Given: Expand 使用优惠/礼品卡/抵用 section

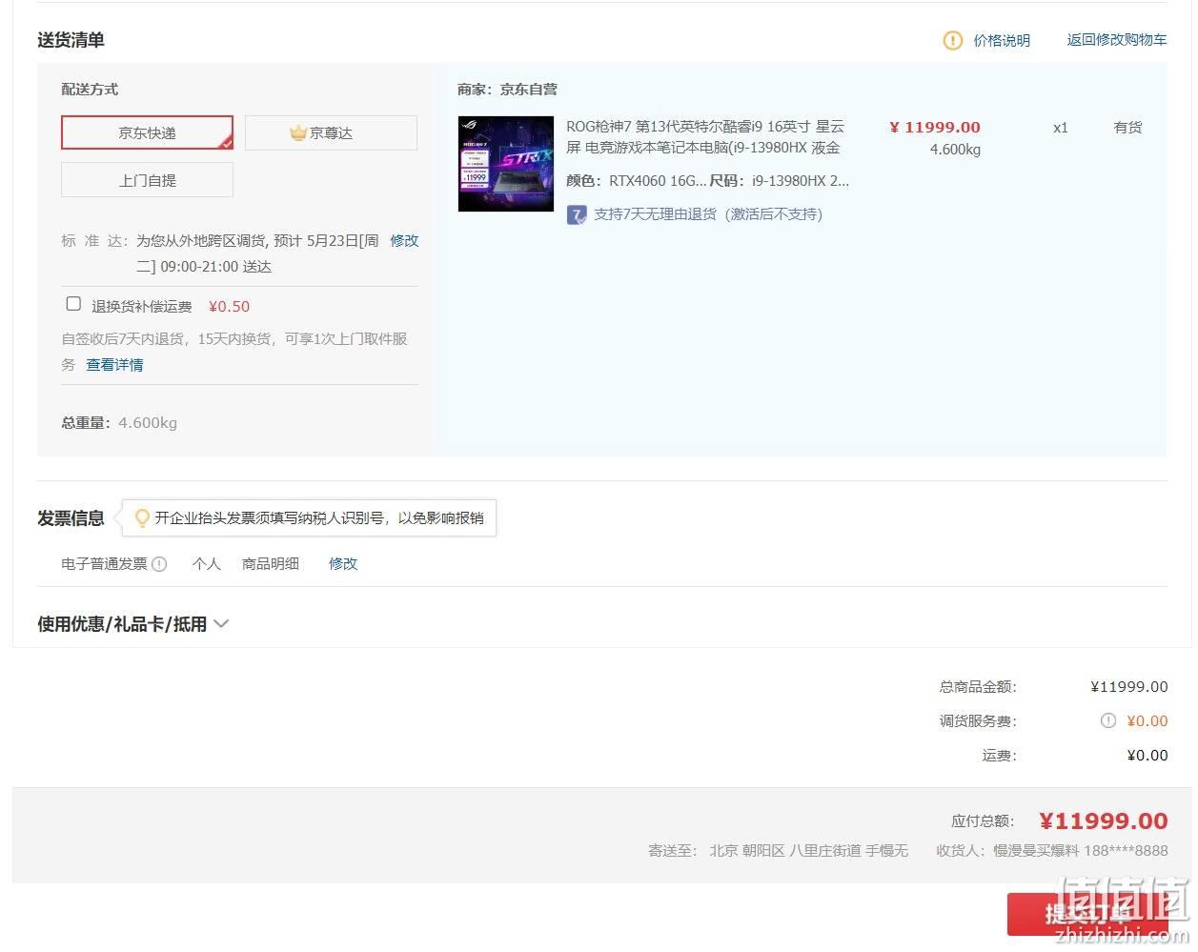Looking at the screenshot, I should point(132,624).
